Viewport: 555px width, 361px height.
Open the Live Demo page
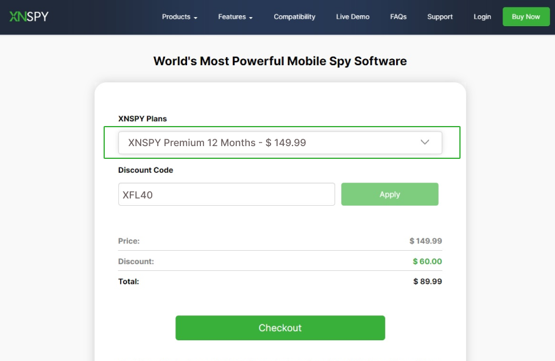click(352, 17)
